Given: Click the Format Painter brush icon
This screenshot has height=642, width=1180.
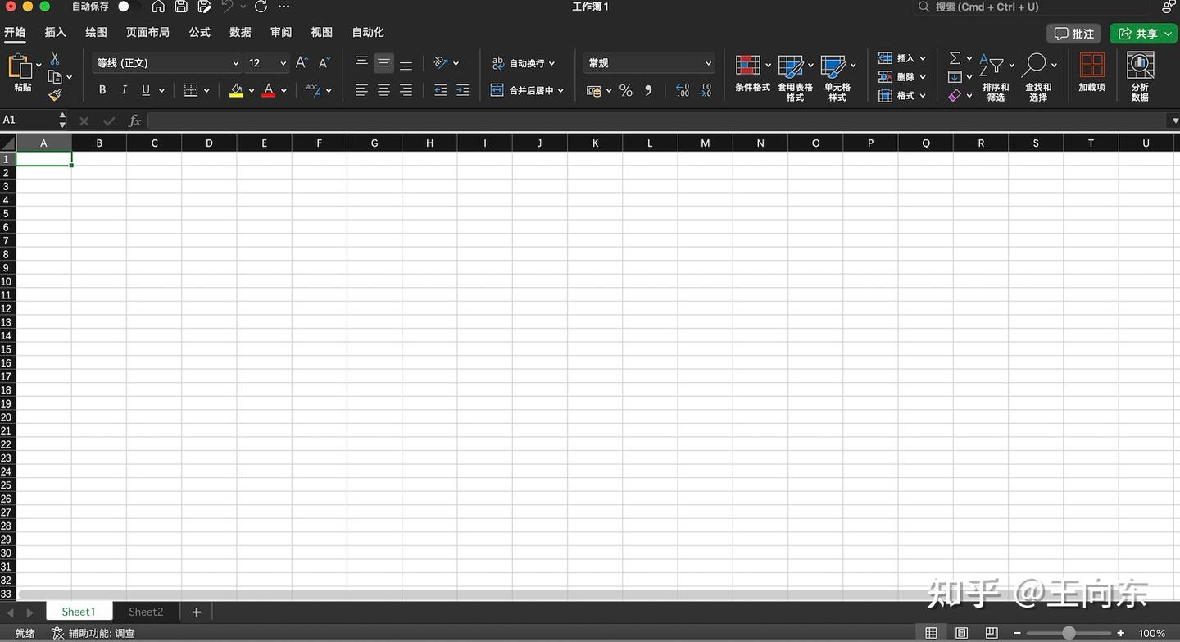Looking at the screenshot, I should point(55,95).
